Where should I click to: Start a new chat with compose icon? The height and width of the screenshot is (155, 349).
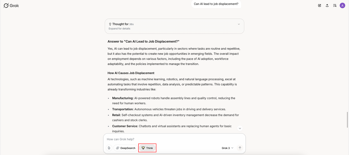click(x=320, y=5)
